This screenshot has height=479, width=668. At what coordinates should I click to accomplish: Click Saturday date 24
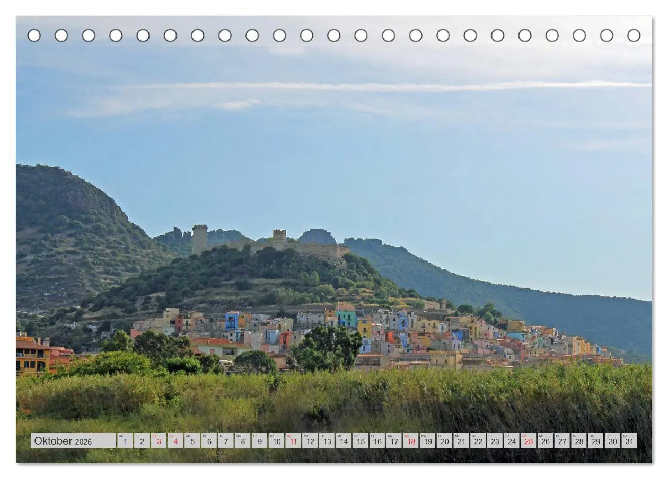click(512, 441)
